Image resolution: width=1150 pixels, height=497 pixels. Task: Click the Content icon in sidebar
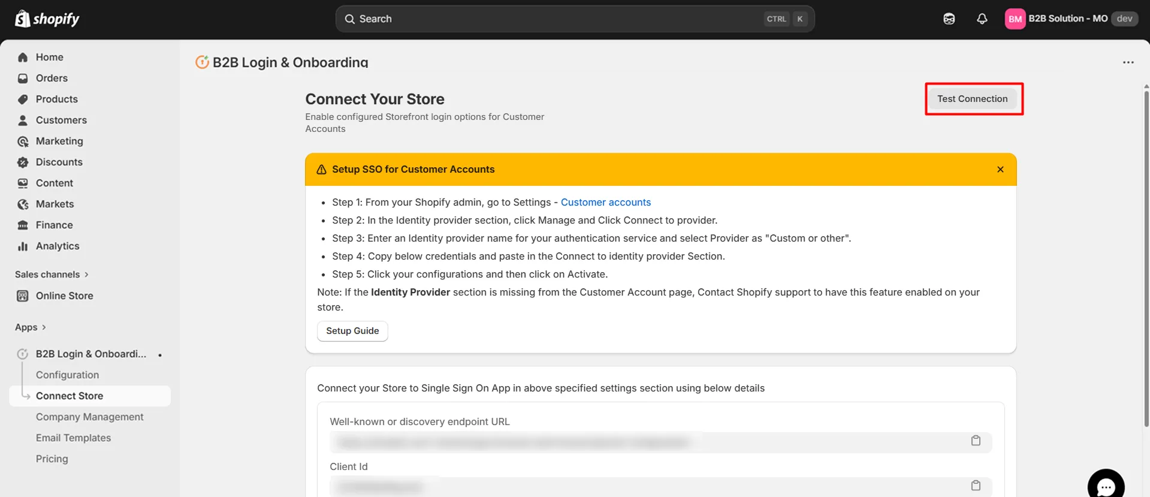pyautogui.click(x=23, y=183)
